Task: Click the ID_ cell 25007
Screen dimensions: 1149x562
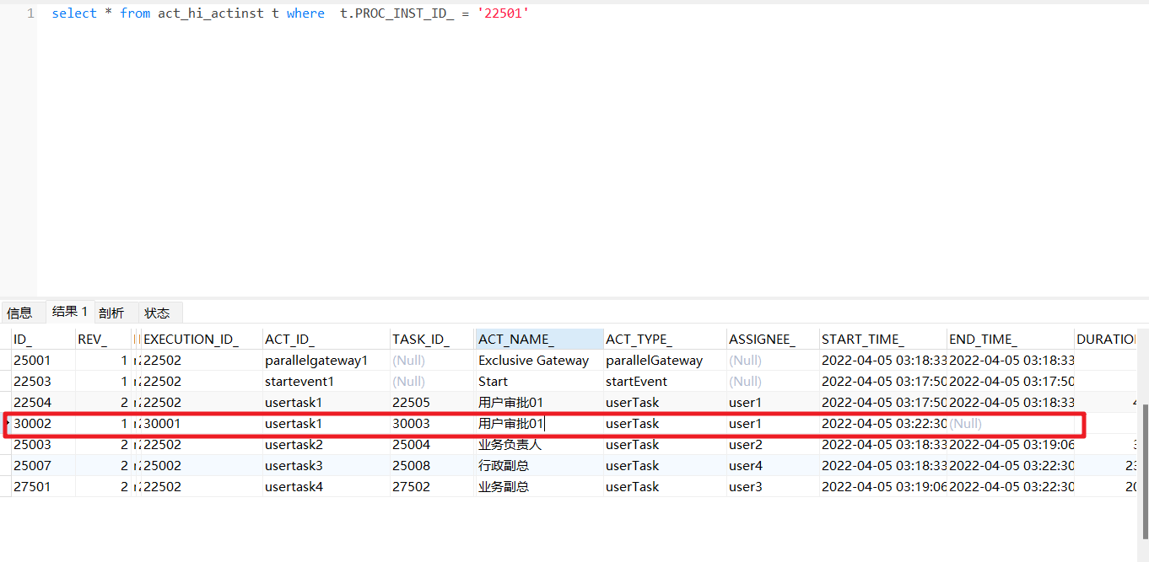Action: coord(32,465)
